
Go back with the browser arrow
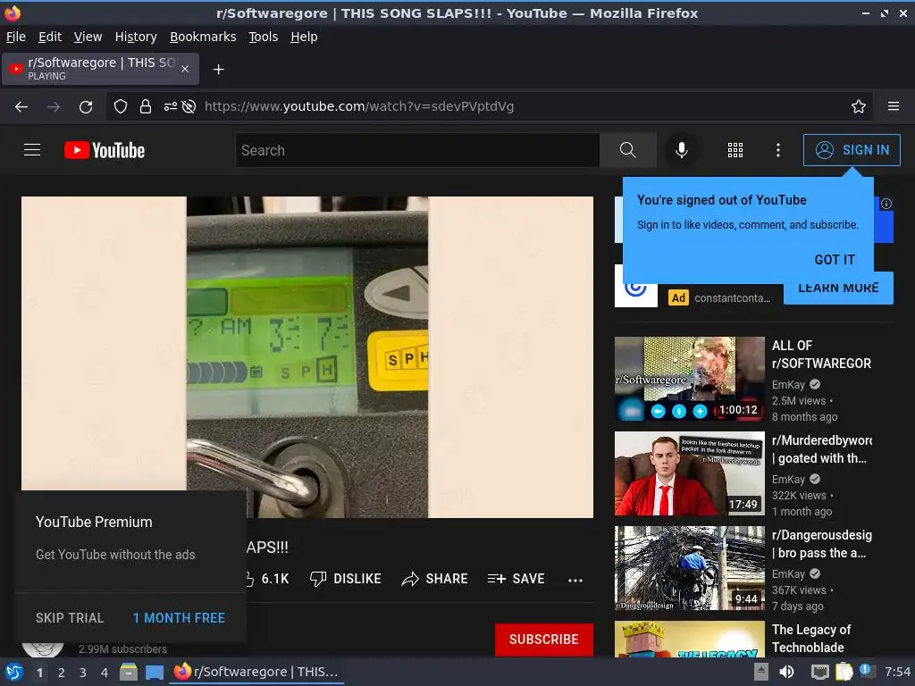tap(21, 107)
